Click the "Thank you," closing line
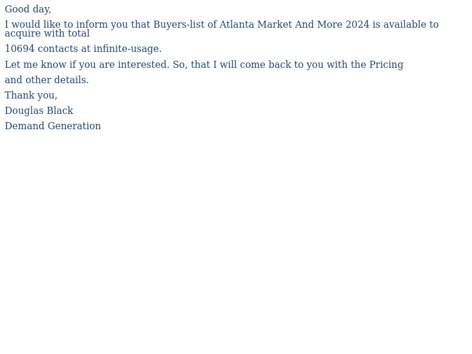 pos(31,96)
